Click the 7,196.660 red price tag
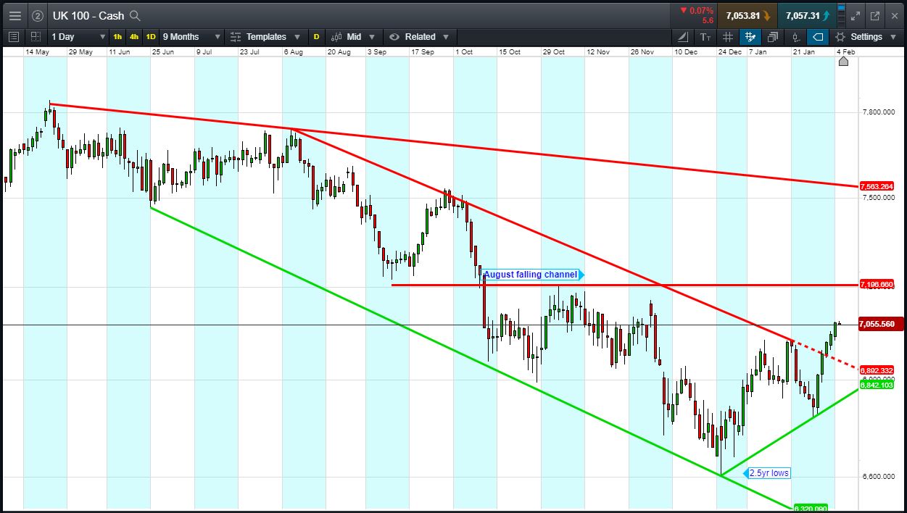Image resolution: width=907 pixels, height=513 pixels. click(x=877, y=284)
